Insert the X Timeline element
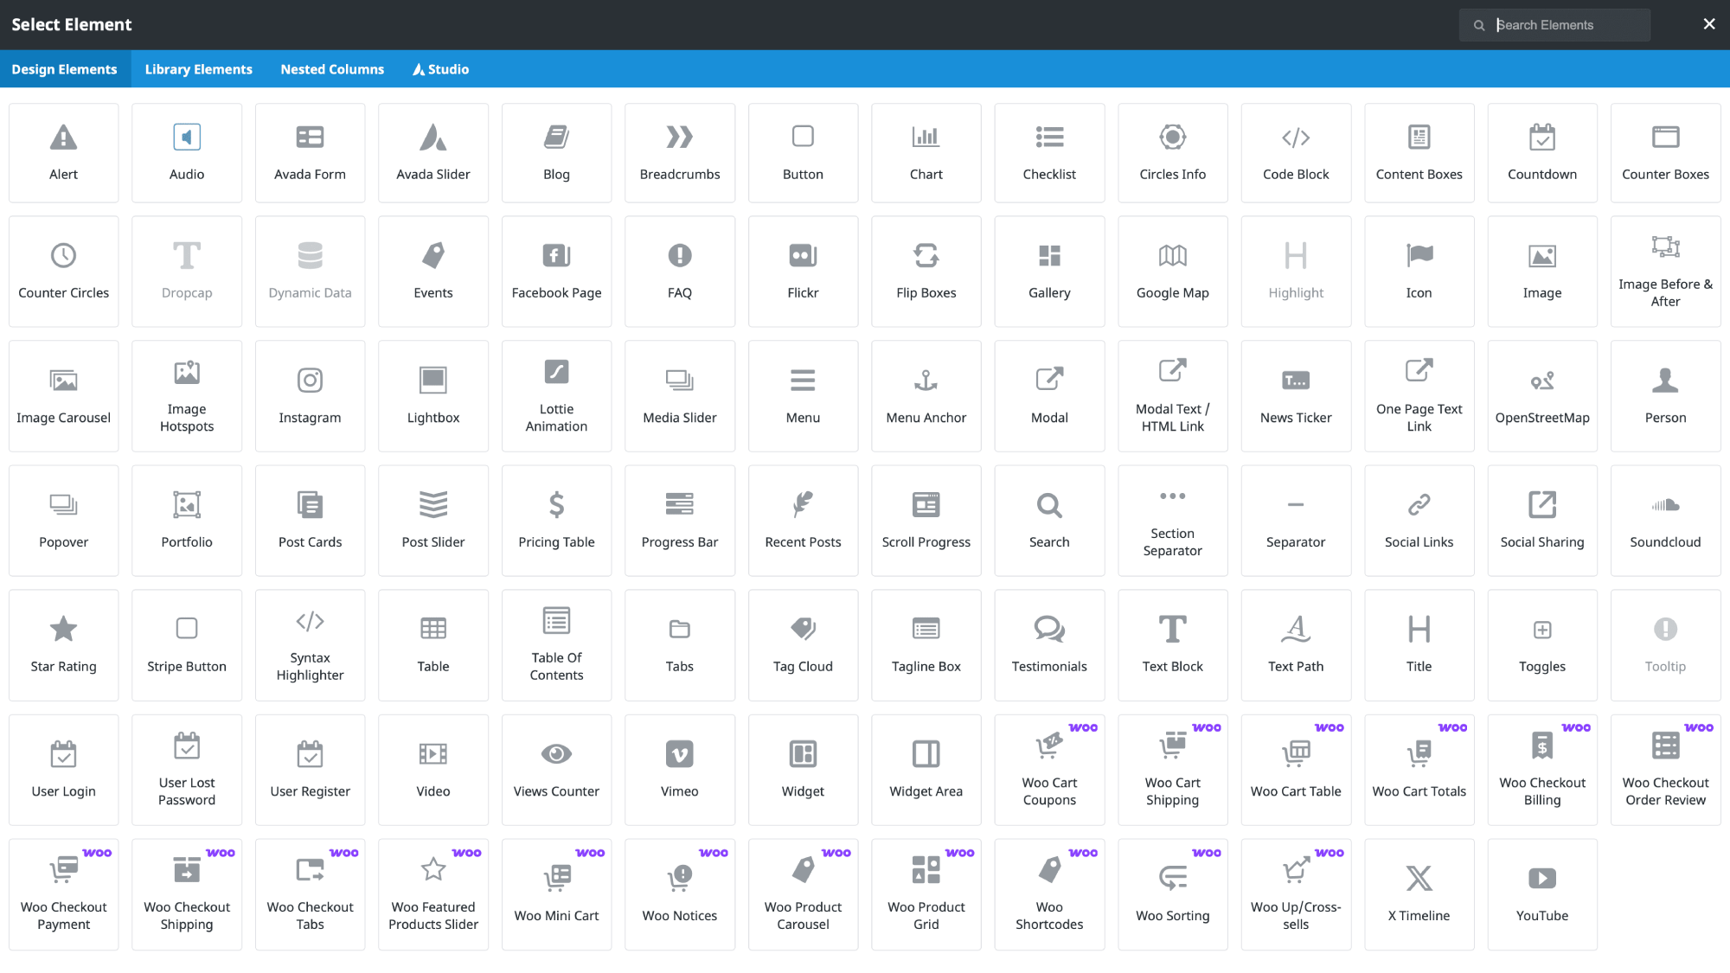Viewport: 1730px width, 973px height. (1419, 894)
